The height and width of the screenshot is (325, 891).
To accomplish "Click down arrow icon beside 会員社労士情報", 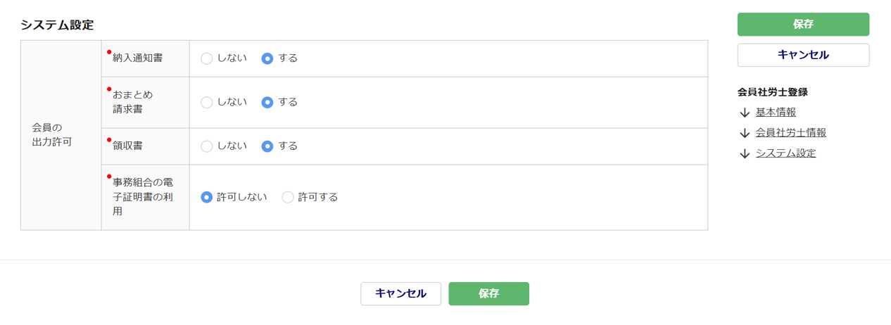I will click(745, 133).
